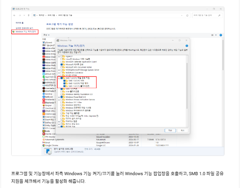Click the magnifier icon in the search box
The width and height of the screenshot is (240, 188).
click(219, 15)
